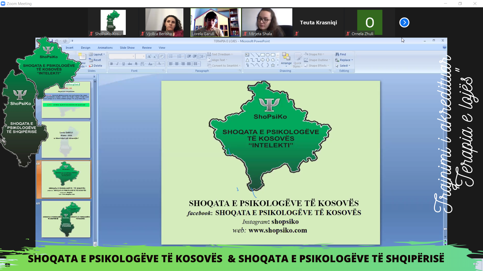Click Increase List Level icon
This screenshot has height=271, width=483.
tap(195, 56)
